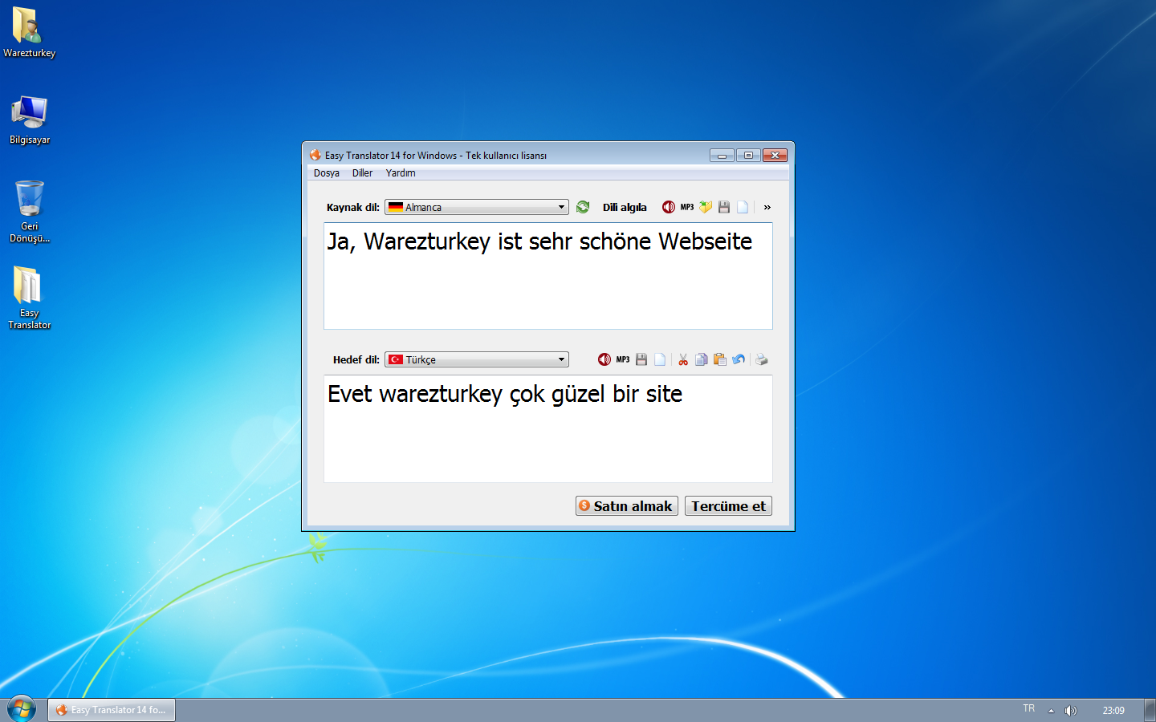The height and width of the screenshot is (722, 1156).
Task: Select the Geri Dönüşüm recycle bin icon
Action: coord(30,212)
